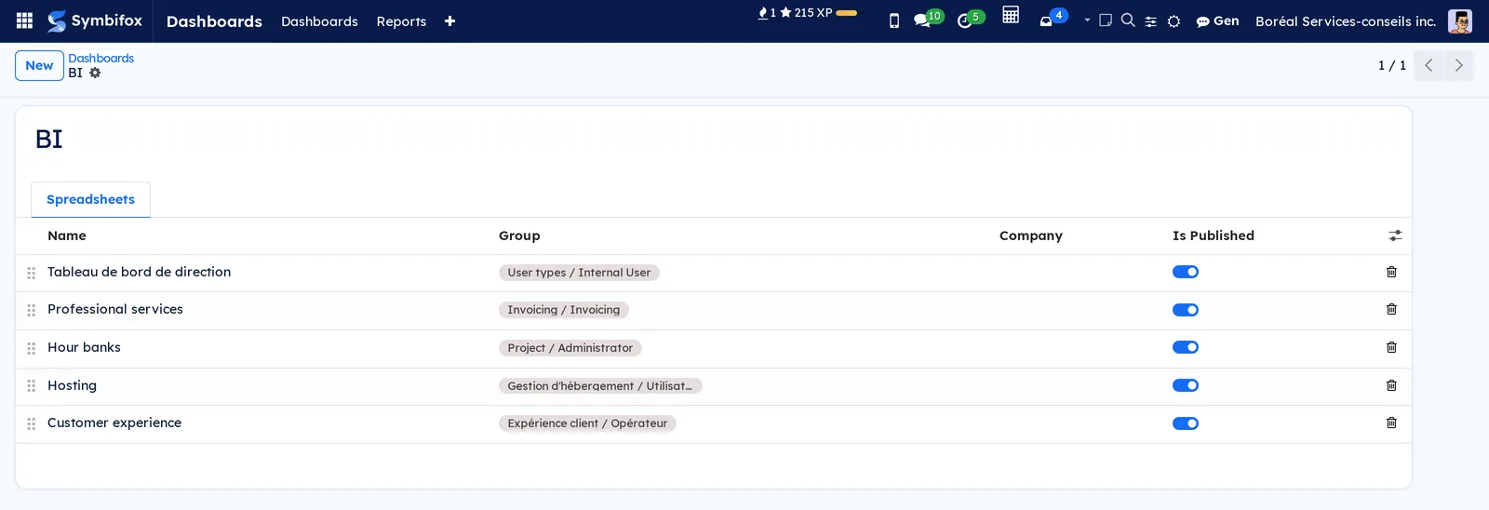
Task: Click User types / Internal User tag
Action: coord(579,273)
